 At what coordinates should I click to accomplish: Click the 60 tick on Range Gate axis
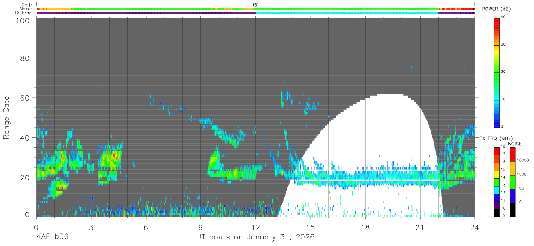[x=25, y=98]
